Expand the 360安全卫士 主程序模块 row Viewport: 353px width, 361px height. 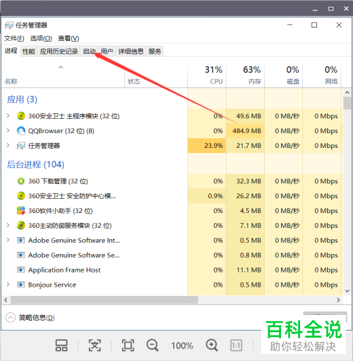(8, 115)
